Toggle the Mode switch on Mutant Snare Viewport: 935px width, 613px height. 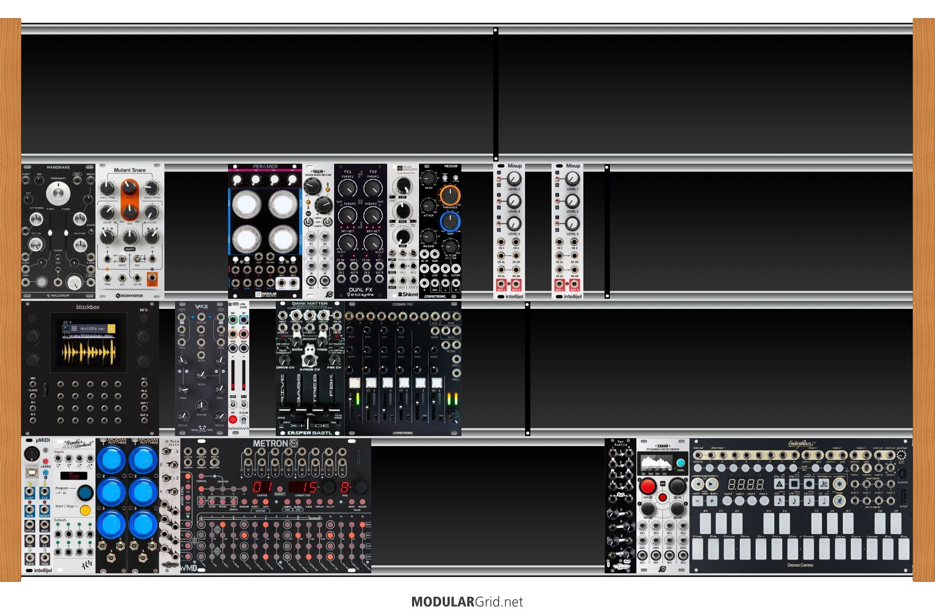point(123,259)
